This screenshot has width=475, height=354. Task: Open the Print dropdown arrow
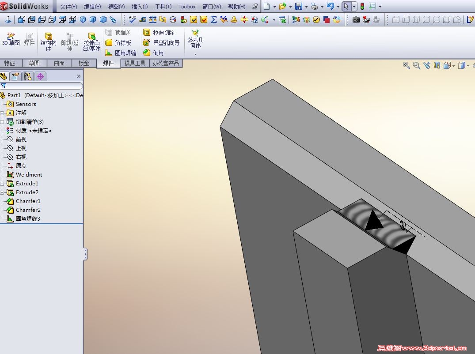[x=322, y=7]
